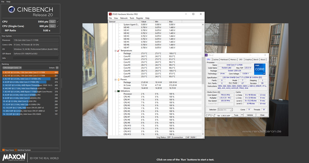Image resolution: width=309 pixels, height=163 pixels.
Task: Open Cinebench File menu
Action: click(3, 2)
